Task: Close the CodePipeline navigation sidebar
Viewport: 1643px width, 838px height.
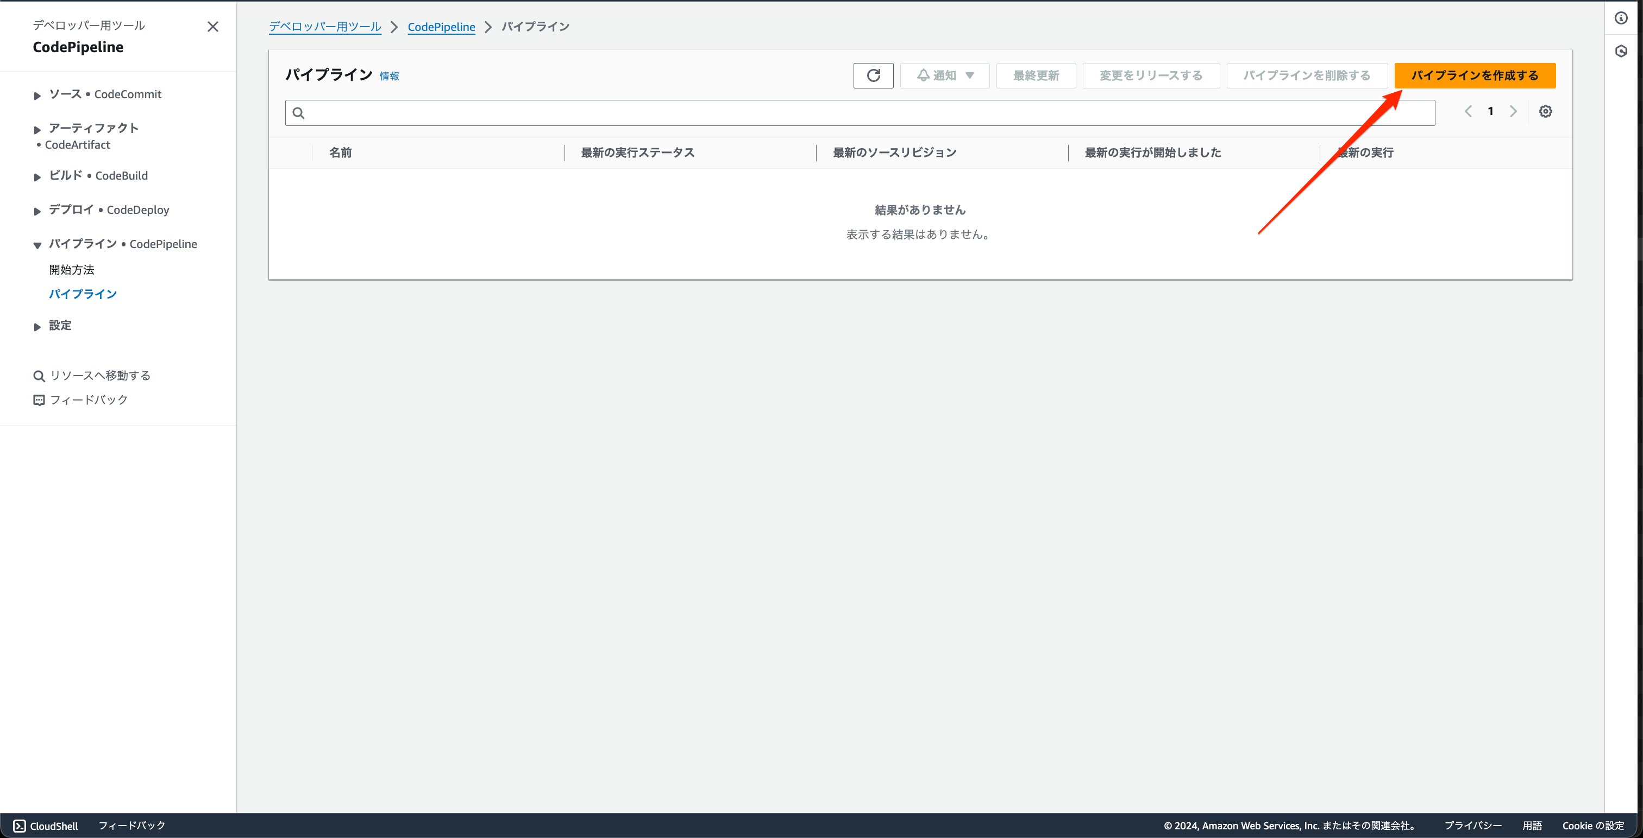Action: pyautogui.click(x=213, y=26)
